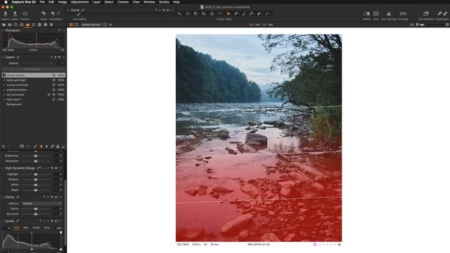This screenshot has height=253, width=450.
Task: Uncheck the Heal Layer 1 checkbox
Action: 4,99
